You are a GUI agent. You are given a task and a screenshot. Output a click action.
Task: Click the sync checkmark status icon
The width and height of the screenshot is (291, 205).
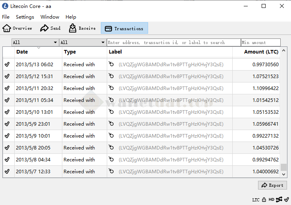(x=287, y=199)
